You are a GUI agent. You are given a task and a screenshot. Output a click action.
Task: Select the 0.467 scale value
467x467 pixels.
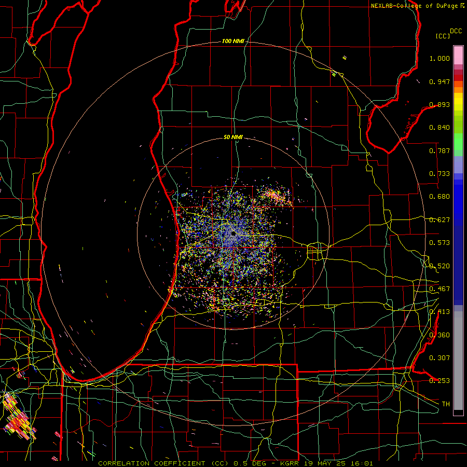tap(439, 289)
